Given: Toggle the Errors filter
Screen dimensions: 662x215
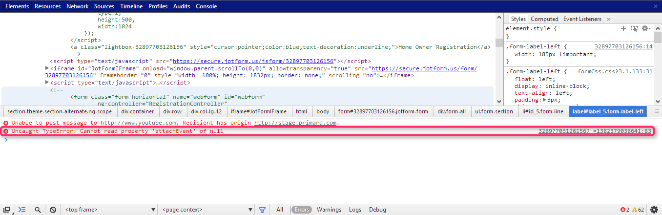Looking at the screenshot, I should tap(301, 210).
